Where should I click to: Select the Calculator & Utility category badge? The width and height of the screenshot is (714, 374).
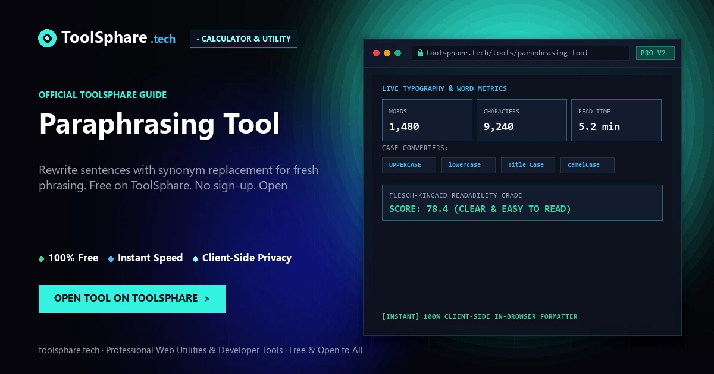pos(243,39)
